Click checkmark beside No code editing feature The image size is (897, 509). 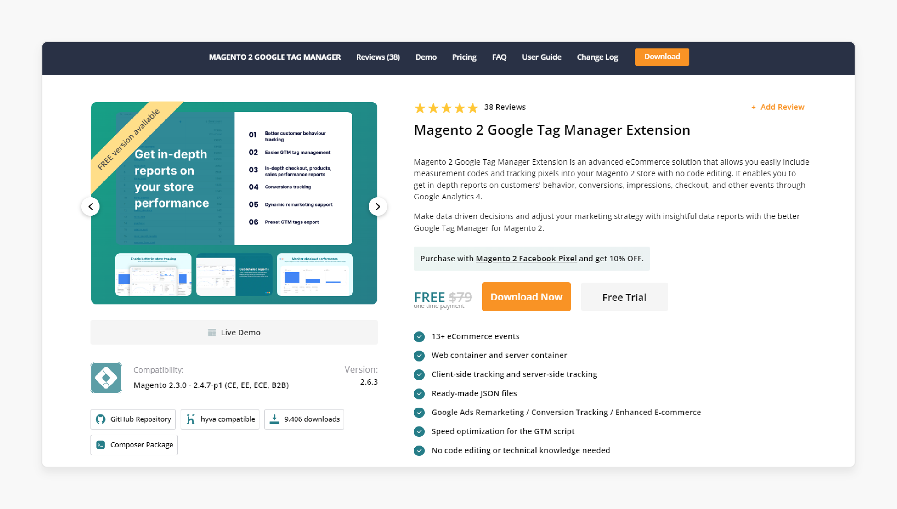[x=419, y=450]
